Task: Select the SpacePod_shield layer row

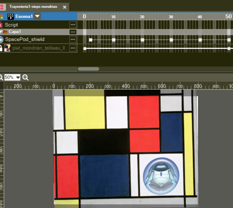Action: pos(25,39)
